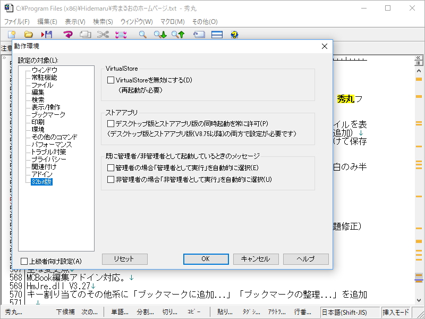Open search with the magnifier icon
Image resolution: width=425 pixels, height=319 pixels.
[x=142, y=34]
